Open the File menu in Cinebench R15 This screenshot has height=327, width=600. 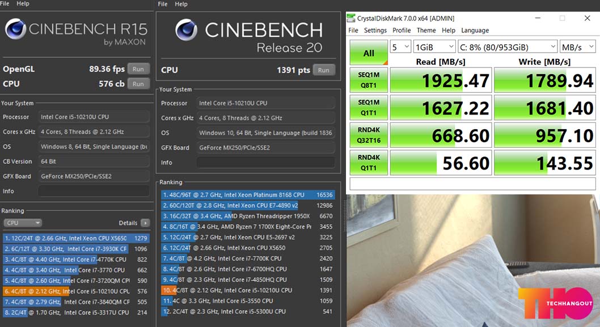pos(5,3)
